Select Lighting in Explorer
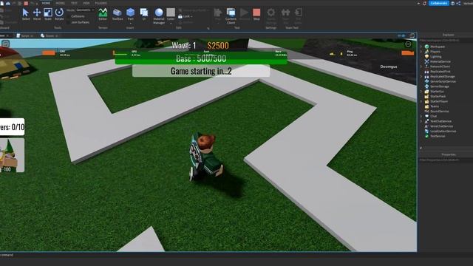The height and width of the screenshot is (266, 473). pyautogui.click(x=435, y=56)
